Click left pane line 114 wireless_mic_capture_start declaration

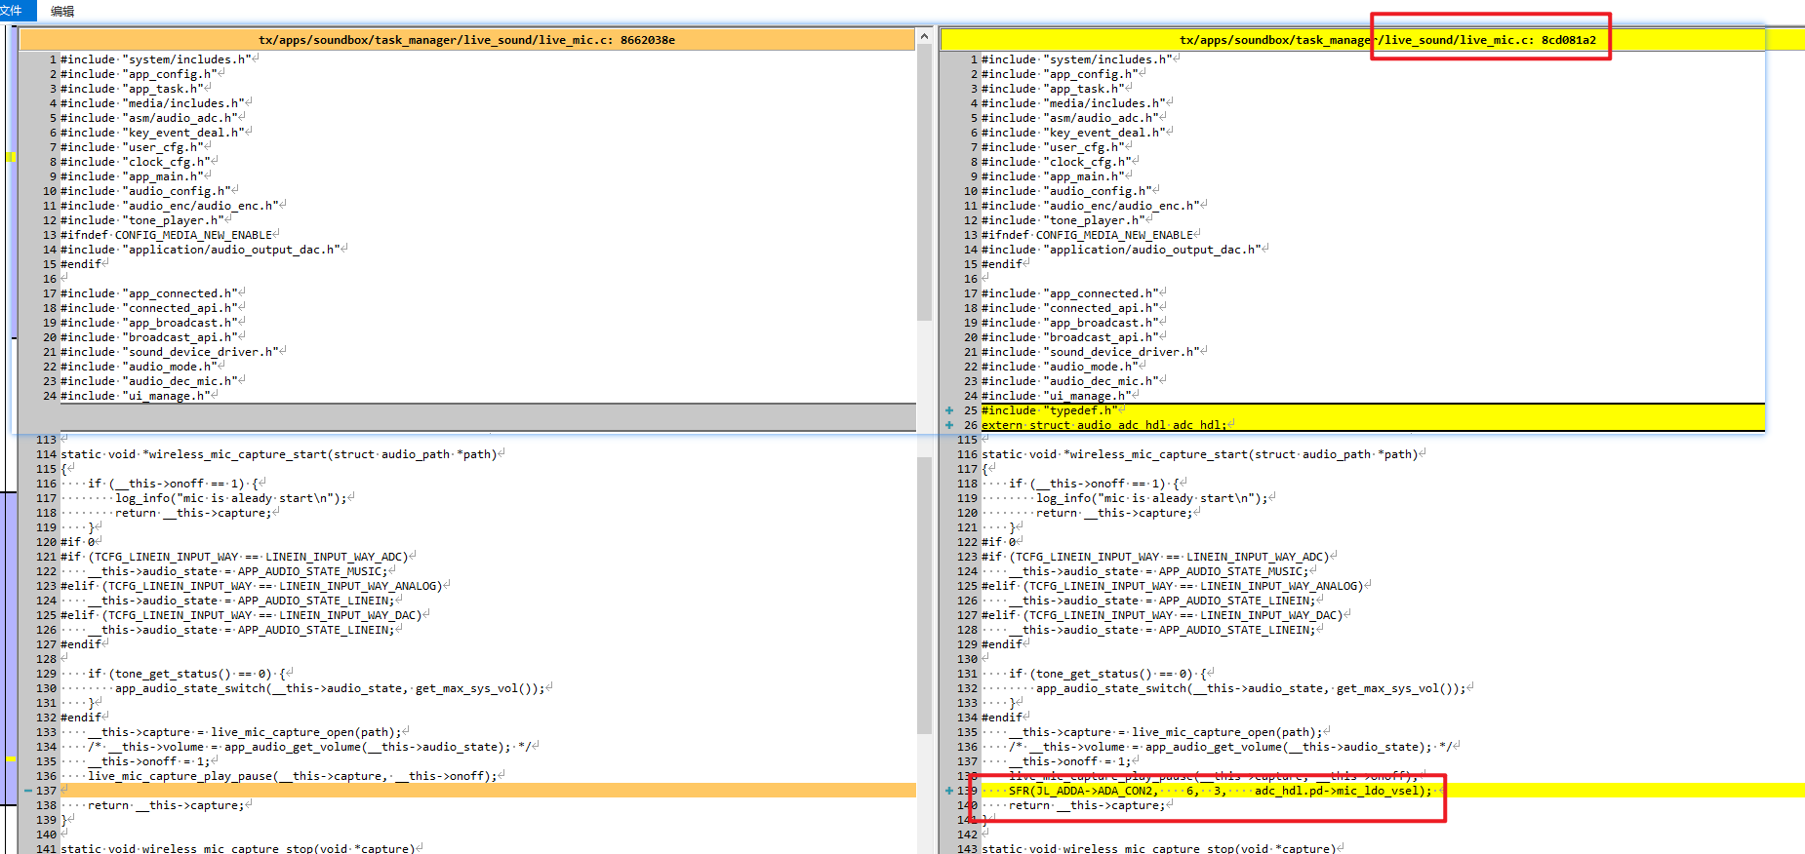(x=279, y=454)
